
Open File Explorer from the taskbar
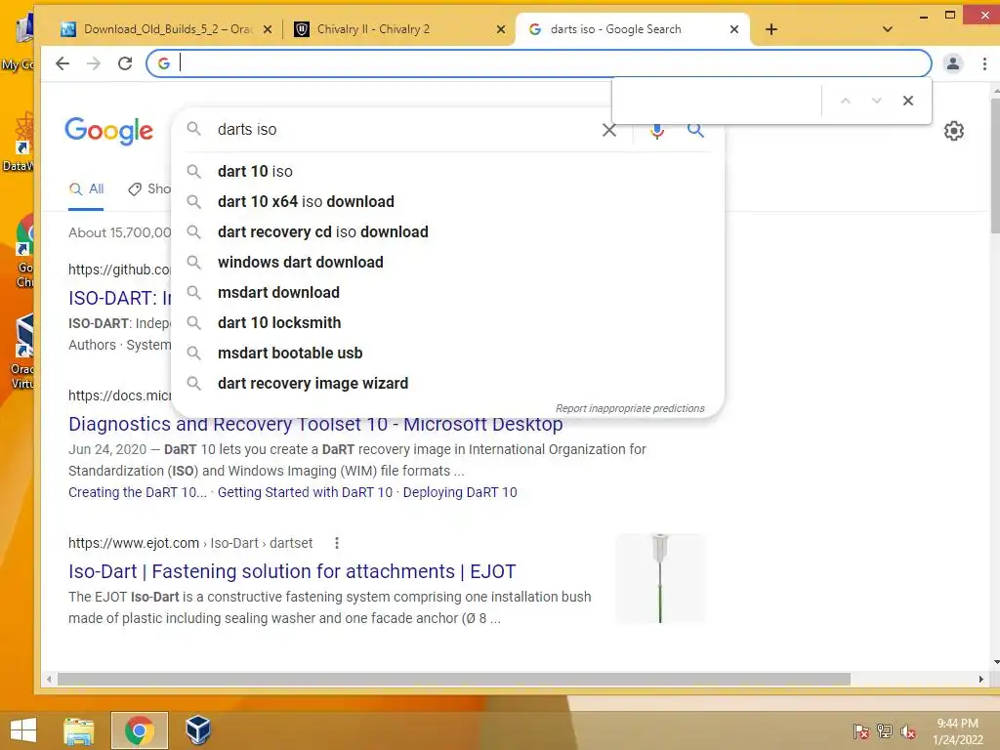click(78, 730)
